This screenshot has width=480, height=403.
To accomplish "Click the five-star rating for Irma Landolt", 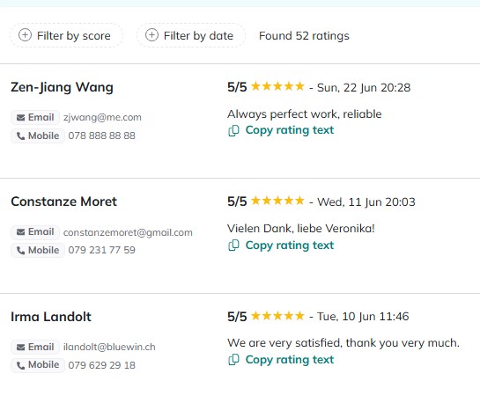I will 277,316.
